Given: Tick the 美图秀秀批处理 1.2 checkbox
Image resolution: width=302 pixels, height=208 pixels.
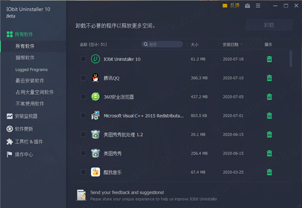Looking at the screenshot, I should [x=83, y=134].
